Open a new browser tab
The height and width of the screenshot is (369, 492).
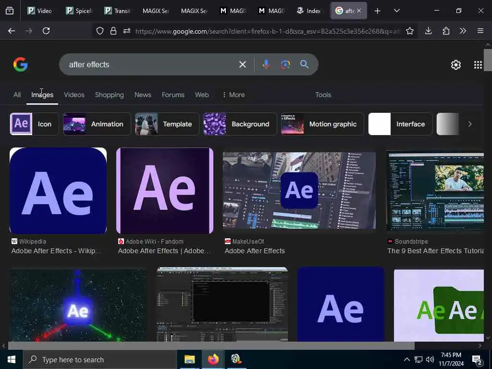click(x=378, y=11)
